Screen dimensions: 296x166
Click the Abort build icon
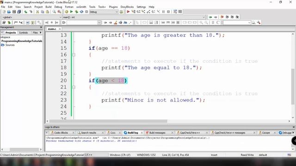coord(86,12)
